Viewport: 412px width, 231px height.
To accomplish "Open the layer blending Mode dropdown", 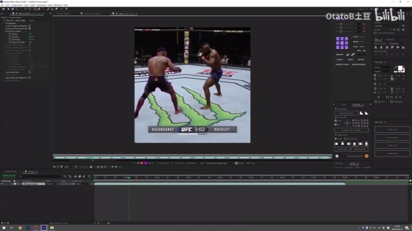I will pyautogui.click(x=51, y=184).
